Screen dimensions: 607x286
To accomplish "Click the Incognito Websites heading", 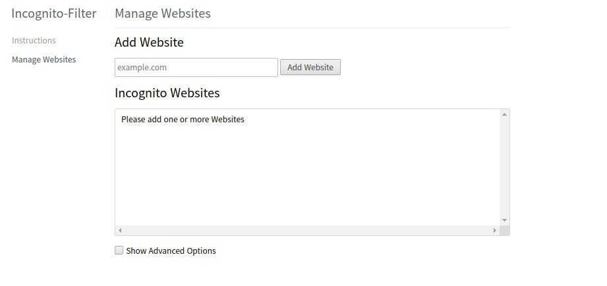I will (167, 93).
